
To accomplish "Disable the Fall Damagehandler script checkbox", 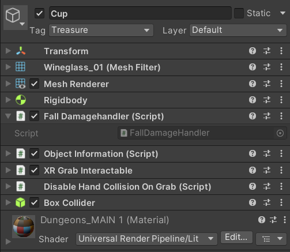I will tap(34, 116).
